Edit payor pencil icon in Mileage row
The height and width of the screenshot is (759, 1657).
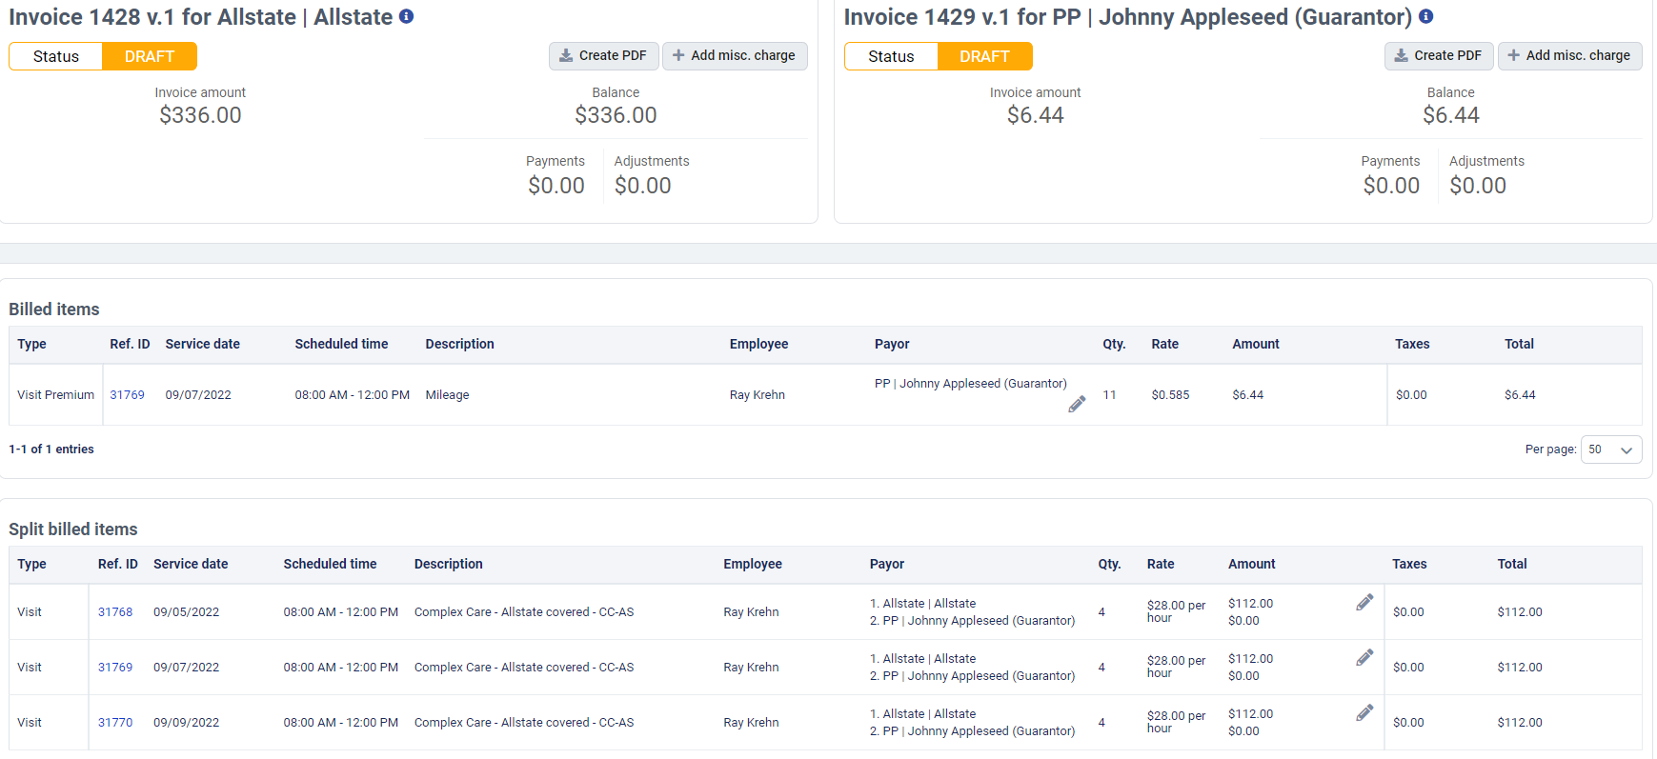[x=1077, y=405]
